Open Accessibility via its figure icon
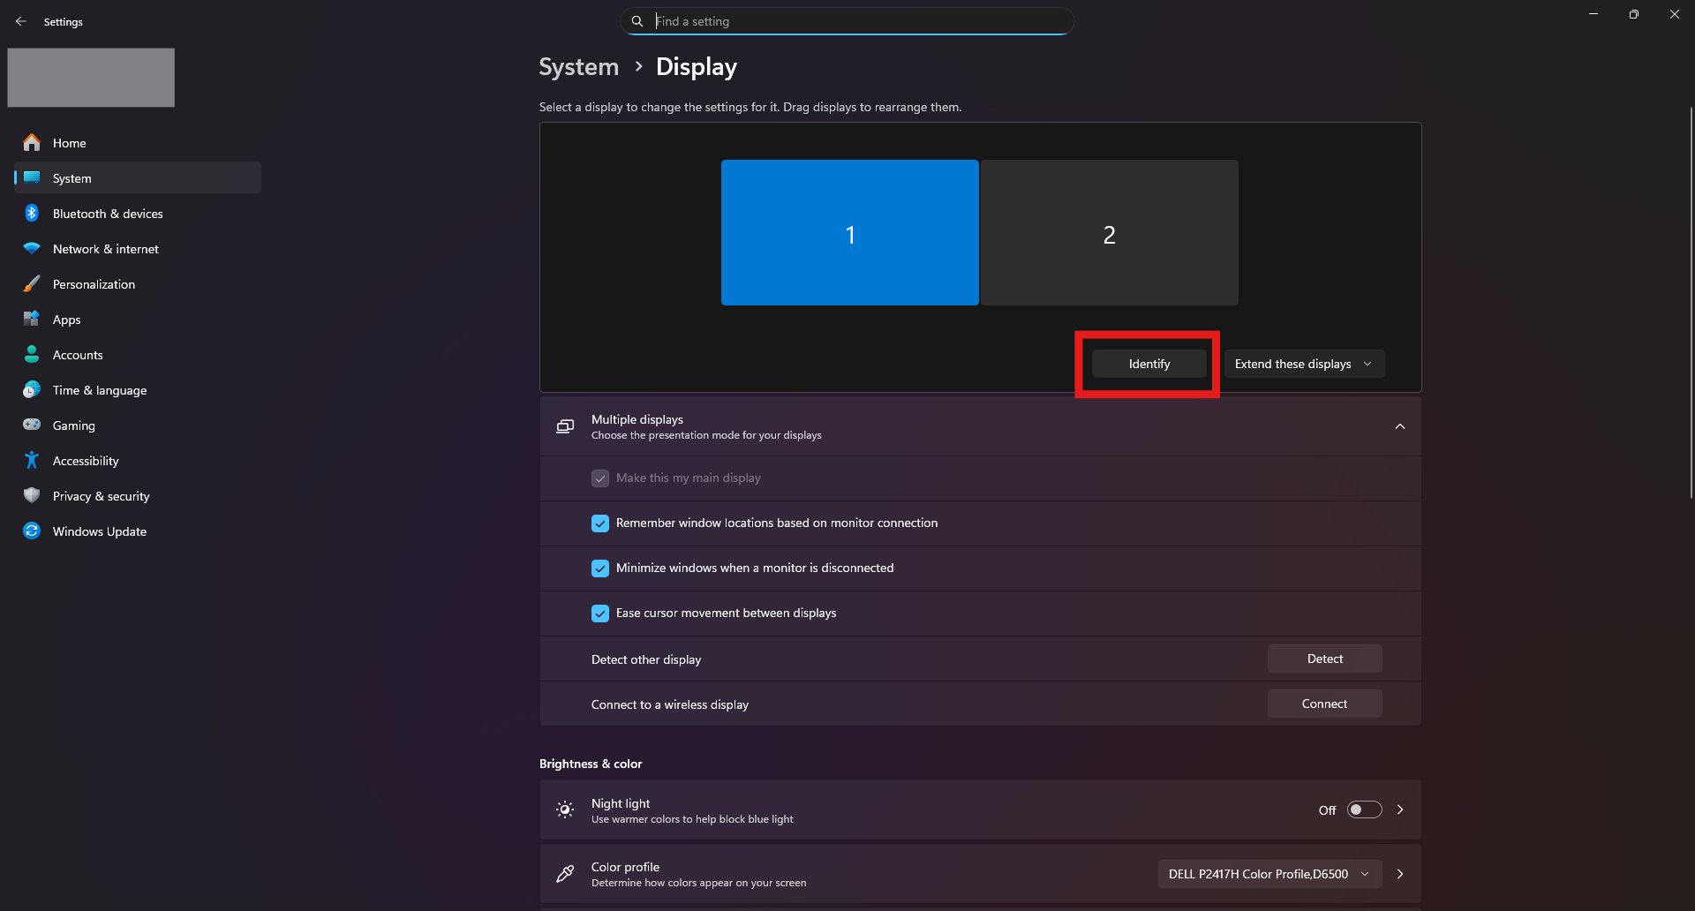The width and height of the screenshot is (1695, 911). [32, 460]
